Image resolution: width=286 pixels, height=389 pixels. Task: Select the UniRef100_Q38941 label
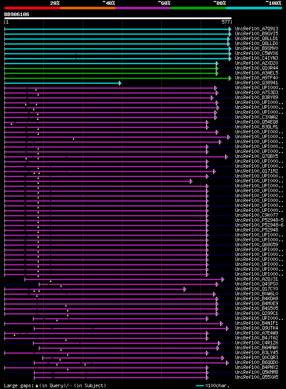tap(257, 83)
